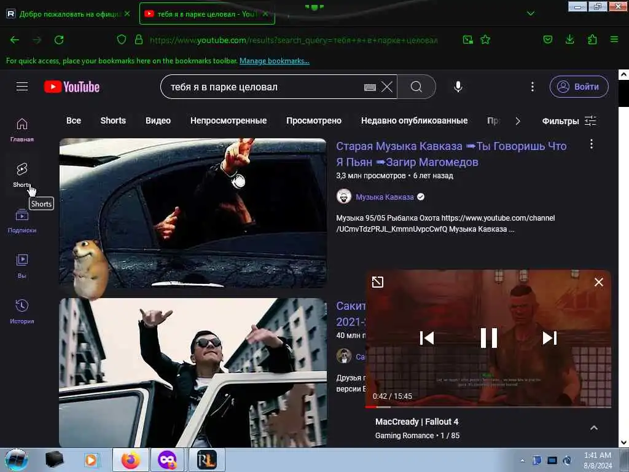This screenshot has width=629, height=472.
Task: Select the Shorts filter chip
Action: (x=113, y=120)
